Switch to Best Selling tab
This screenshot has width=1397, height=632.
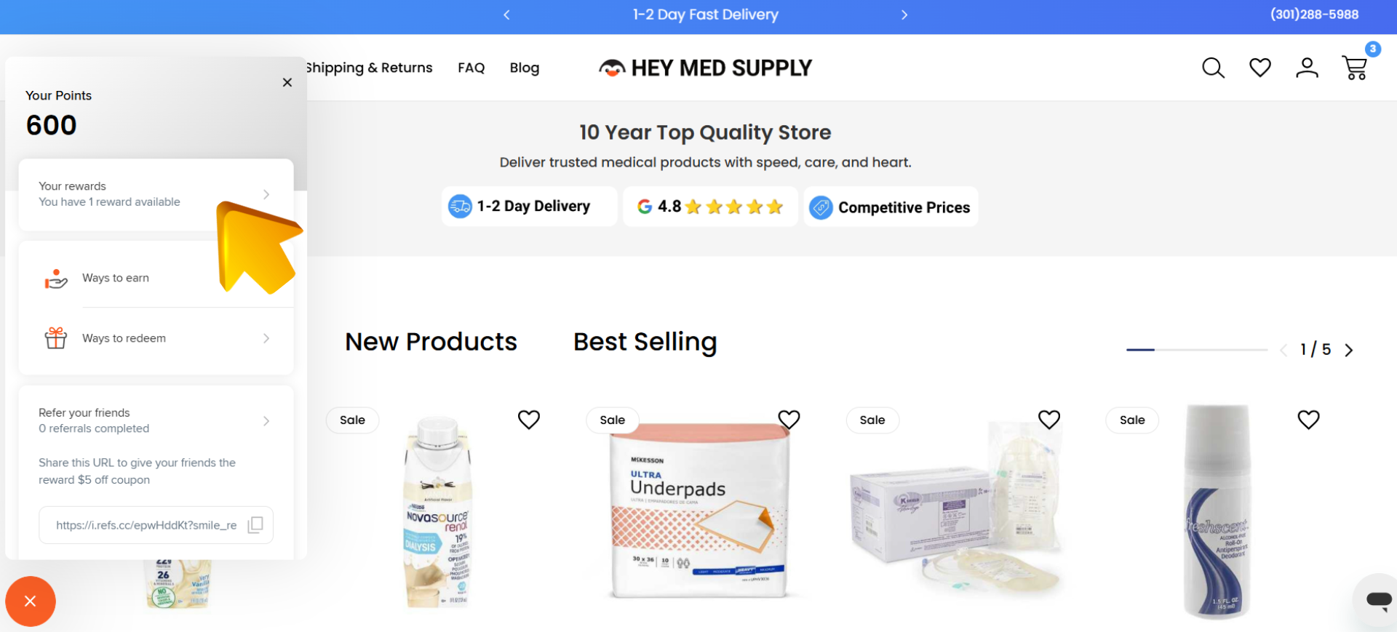tap(645, 342)
